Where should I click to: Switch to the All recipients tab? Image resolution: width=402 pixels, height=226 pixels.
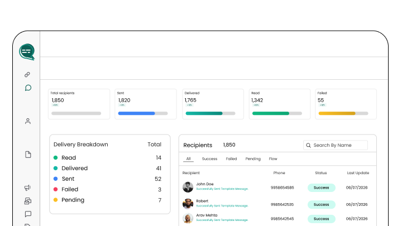coord(189,159)
